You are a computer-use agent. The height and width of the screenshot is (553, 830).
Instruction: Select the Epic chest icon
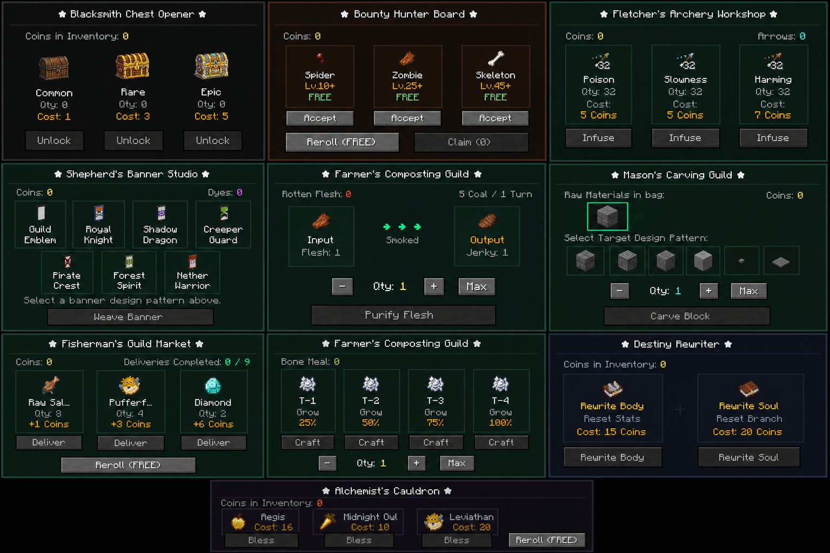tap(212, 66)
